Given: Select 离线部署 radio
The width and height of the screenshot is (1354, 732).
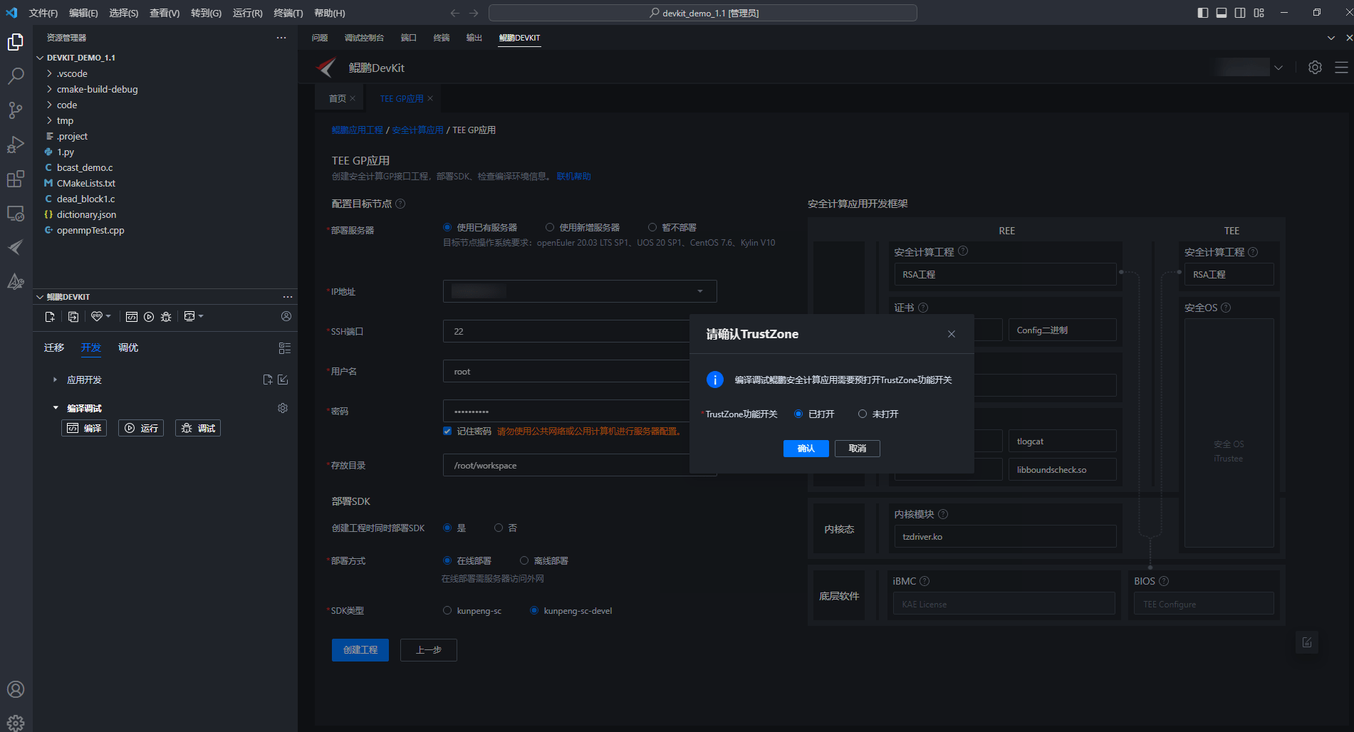Looking at the screenshot, I should point(524,560).
